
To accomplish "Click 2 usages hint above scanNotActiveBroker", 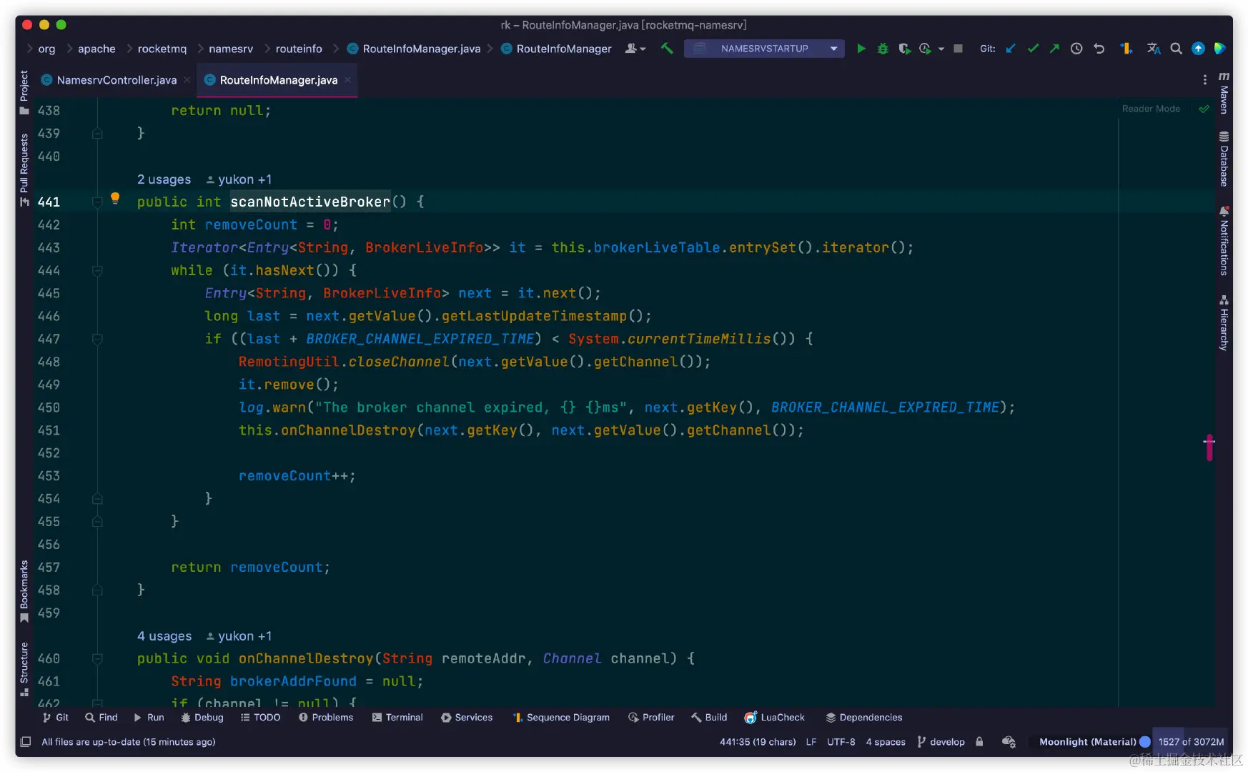I will 164,179.
